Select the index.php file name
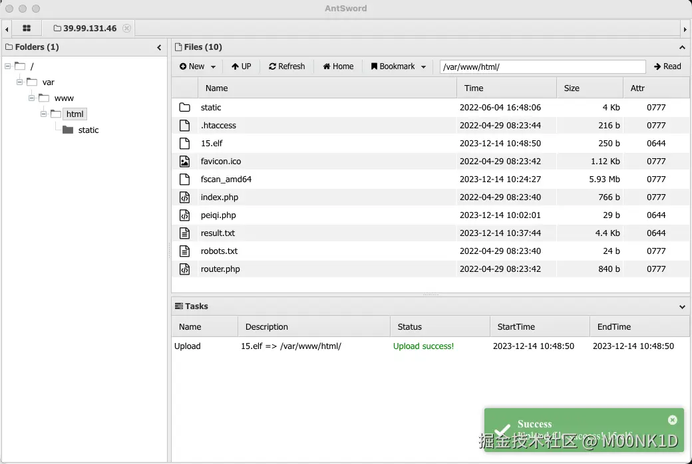Viewport: 692px width, 464px height. pos(220,197)
